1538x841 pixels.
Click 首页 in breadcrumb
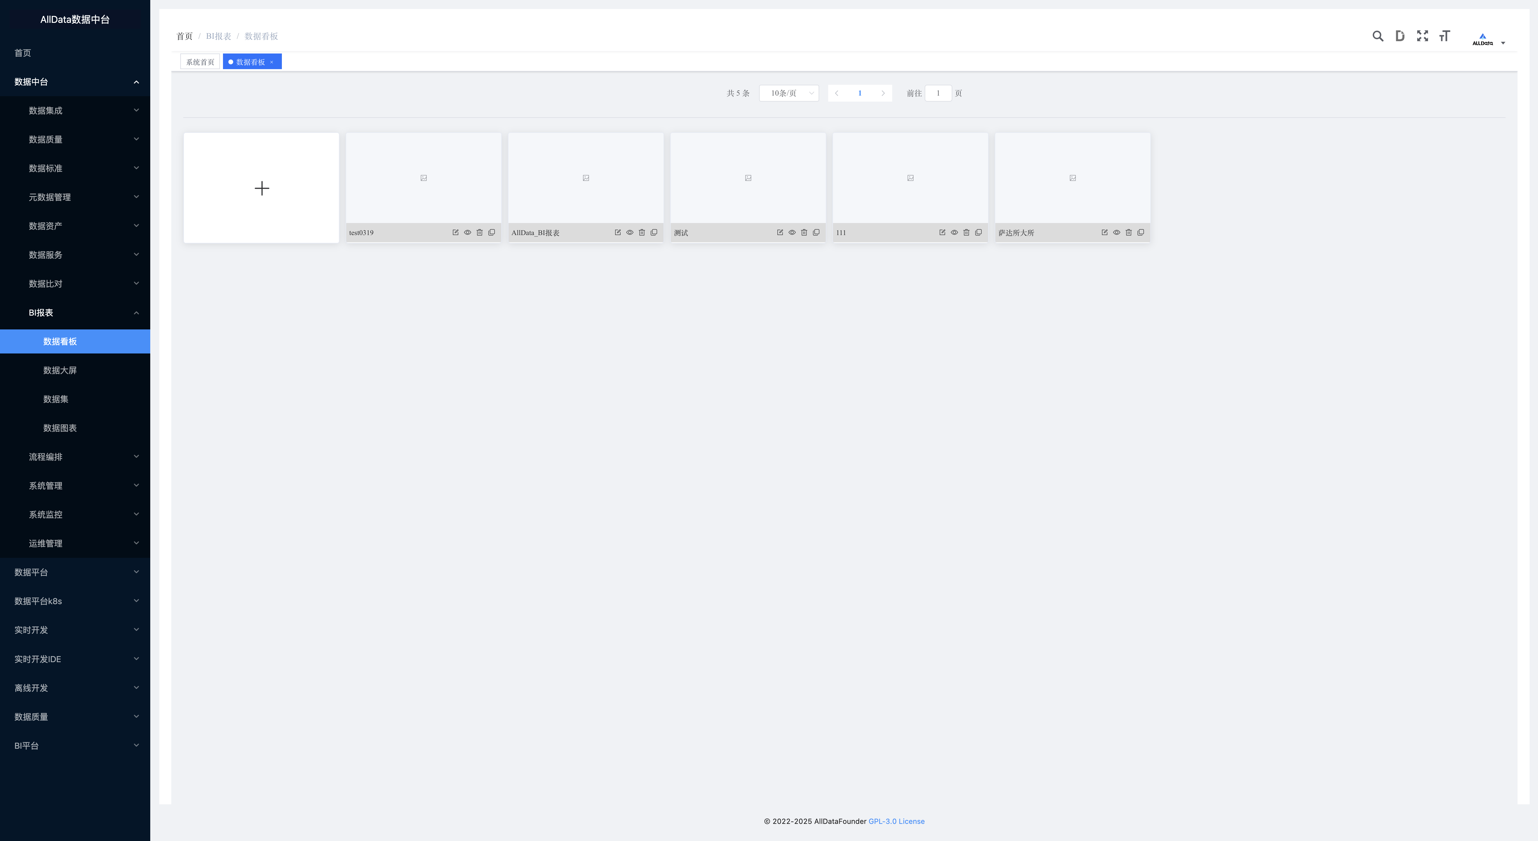tap(185, 36)
